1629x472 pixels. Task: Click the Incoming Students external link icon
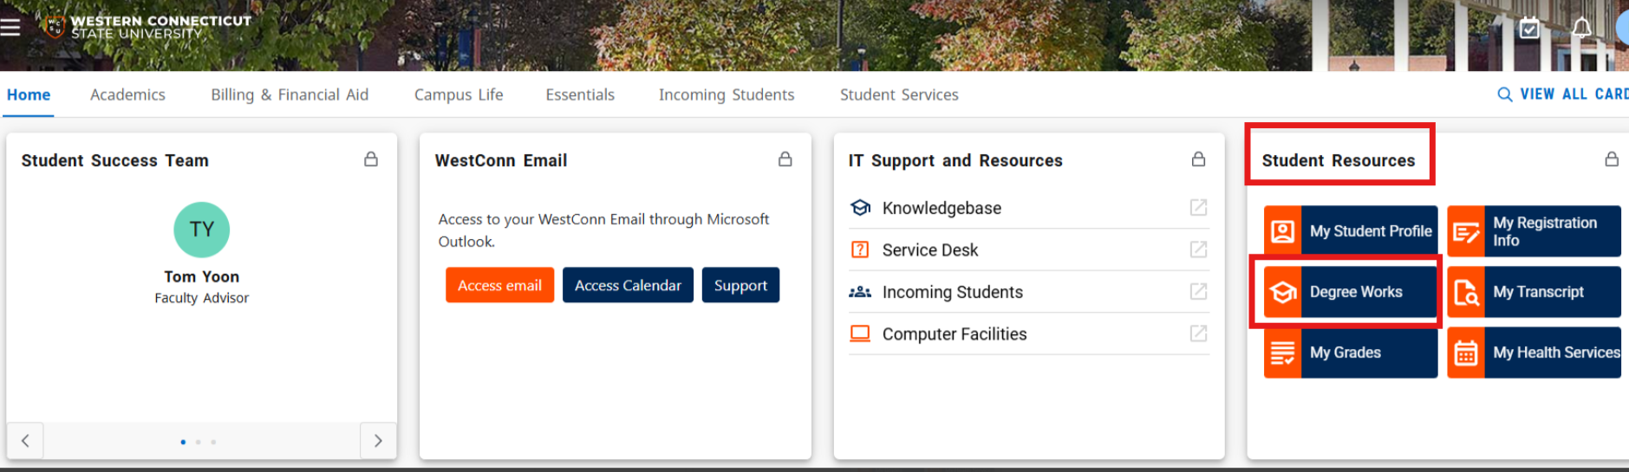[1198, 292]
